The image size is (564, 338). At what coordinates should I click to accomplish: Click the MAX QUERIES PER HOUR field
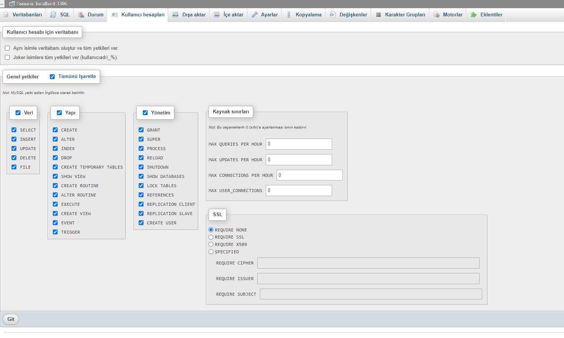[x=299, y=144]
